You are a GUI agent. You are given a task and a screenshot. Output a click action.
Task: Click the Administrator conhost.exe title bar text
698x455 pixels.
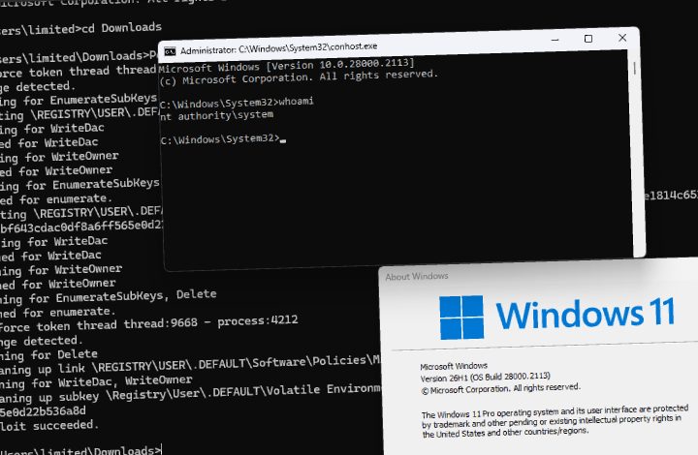point(278,48)
